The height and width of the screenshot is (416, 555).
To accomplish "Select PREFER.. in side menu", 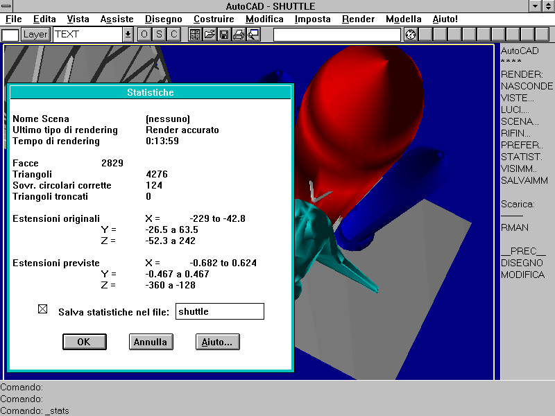I will click(522, 145).
